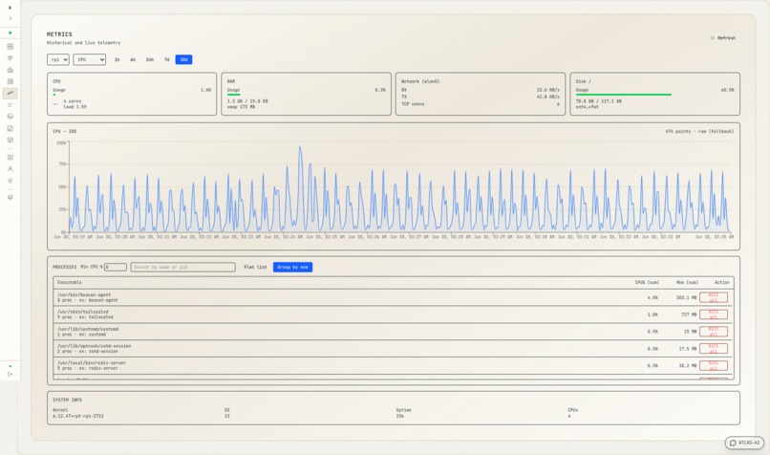Click the '474 points · raw (fallback)' label
This screenshot has height=455, width=770.
pos(699,132)
